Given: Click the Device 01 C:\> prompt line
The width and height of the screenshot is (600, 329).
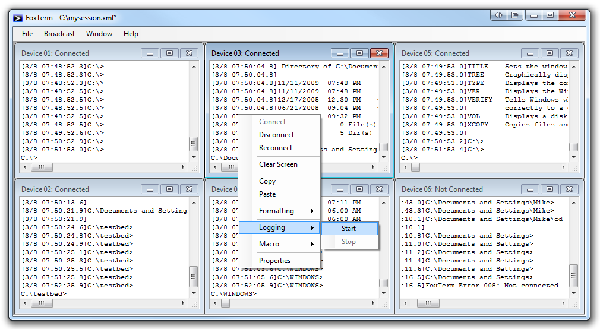Looking at the screenshot, I should coord(29,157).
